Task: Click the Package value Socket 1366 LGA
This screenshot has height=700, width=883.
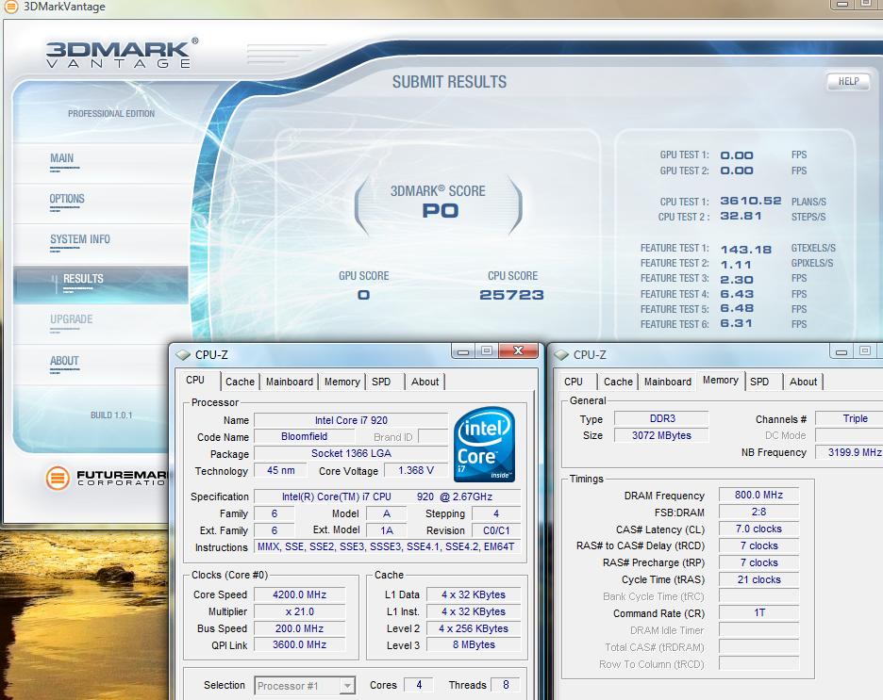Action: click(x=351, y=453)
